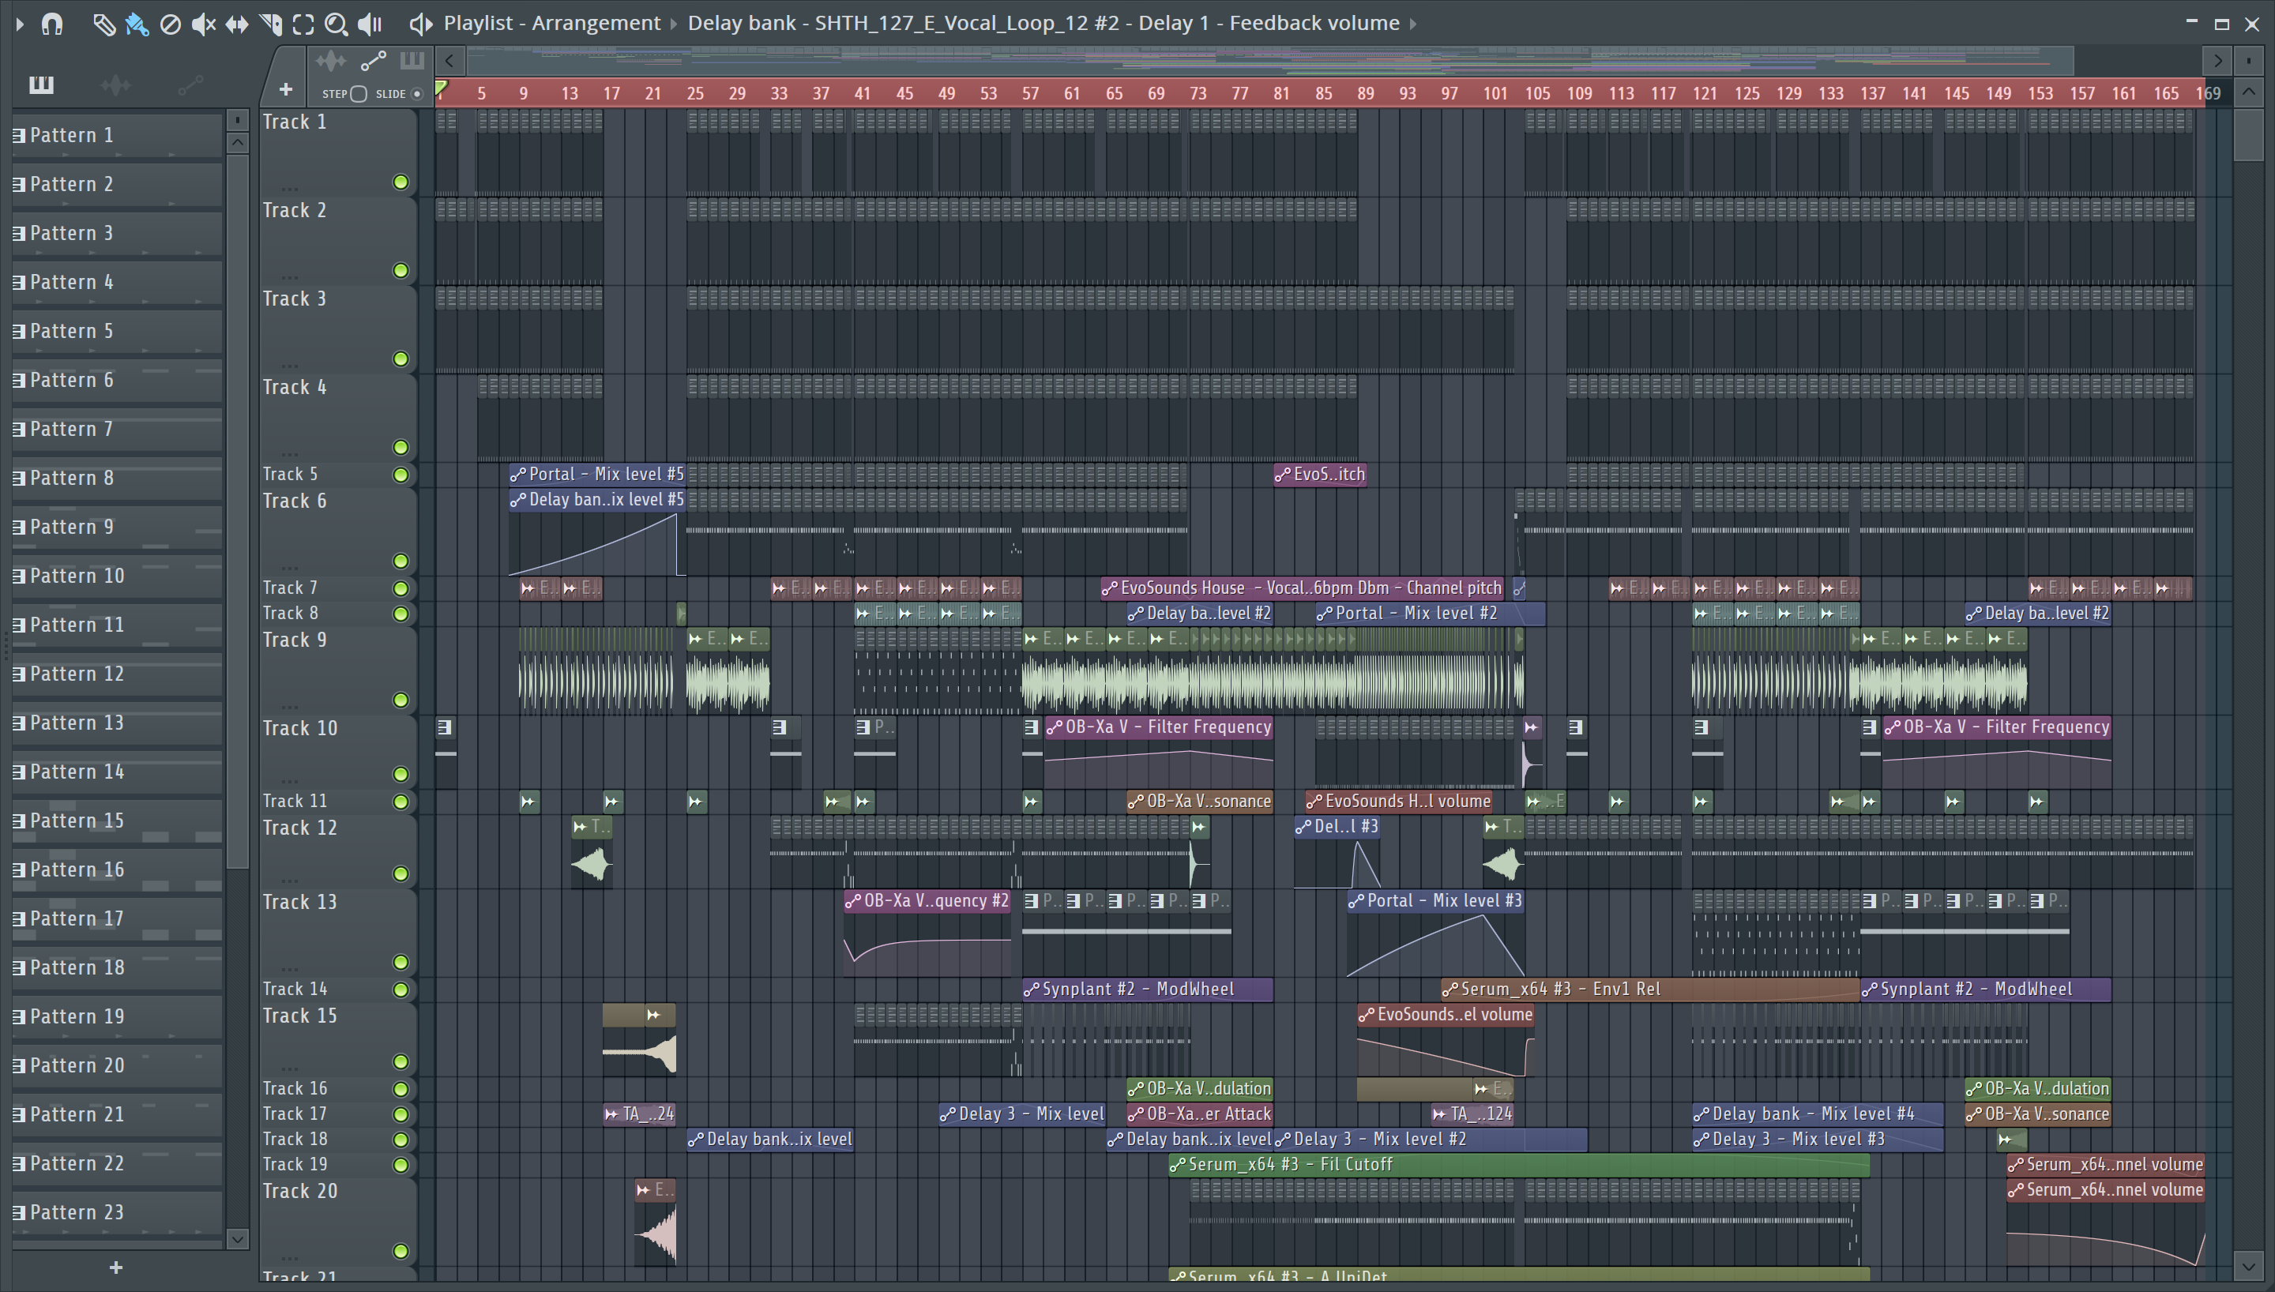Image resolution: width=2275 pixels, height=1292 pixels.
Task: Expand the arrow after Playlist - Arrangement
Action: [x=674, y=24]
